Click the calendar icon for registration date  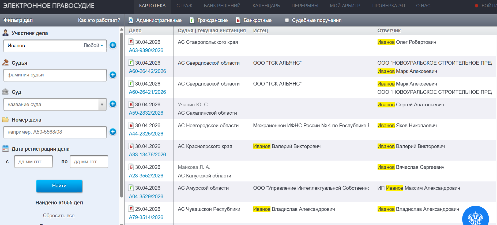point(5,149)
